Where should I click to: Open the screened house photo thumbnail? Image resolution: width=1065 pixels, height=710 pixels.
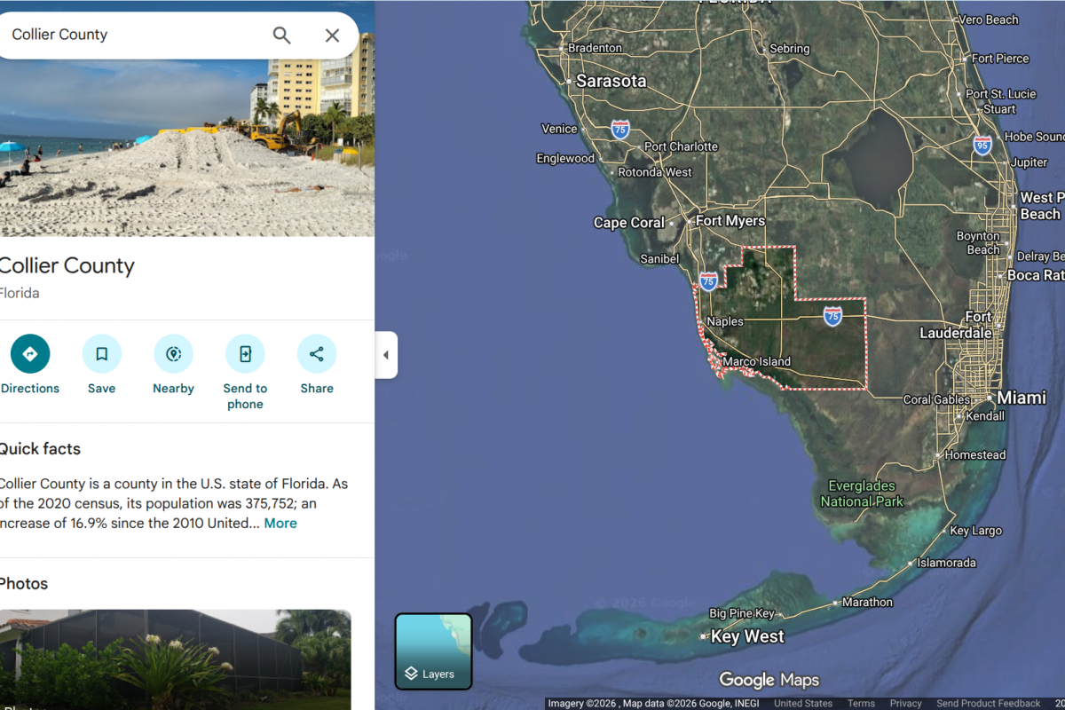[175, 657]
